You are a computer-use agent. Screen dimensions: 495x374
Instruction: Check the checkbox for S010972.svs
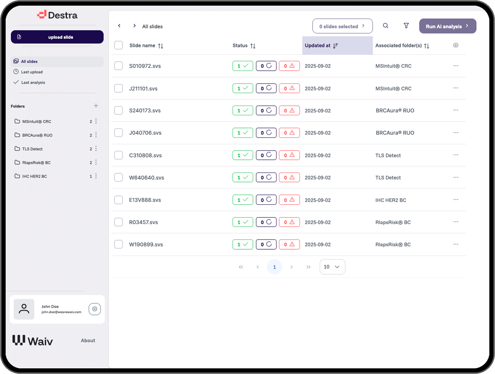click(x=118, y=66)
